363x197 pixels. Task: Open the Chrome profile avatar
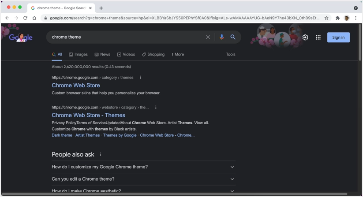[x=347, y=18]
